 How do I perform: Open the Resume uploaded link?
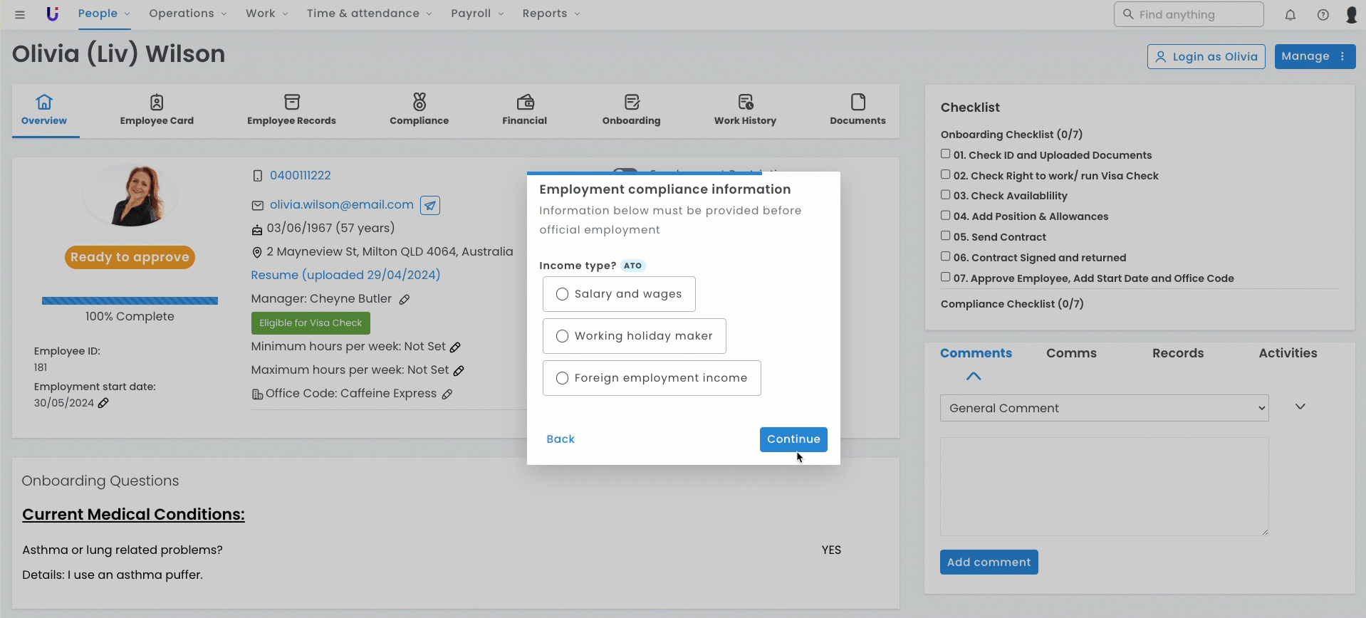(x=345, y=275)
